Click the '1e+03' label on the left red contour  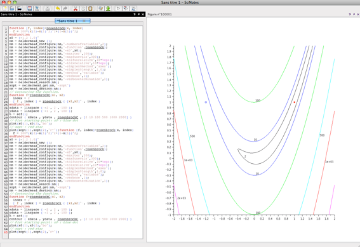coord(189,160)
